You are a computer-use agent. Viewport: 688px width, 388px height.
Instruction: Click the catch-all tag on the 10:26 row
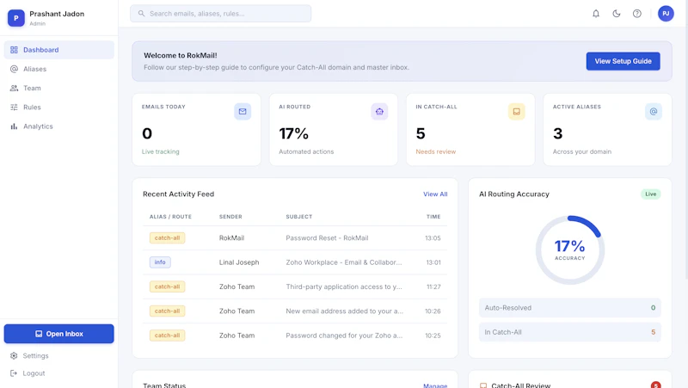click(167, 311)
